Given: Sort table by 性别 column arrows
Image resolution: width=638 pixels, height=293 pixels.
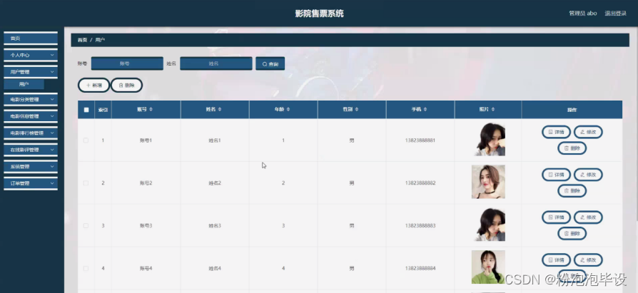Looking at the screenshot, I should click(356, 109).
